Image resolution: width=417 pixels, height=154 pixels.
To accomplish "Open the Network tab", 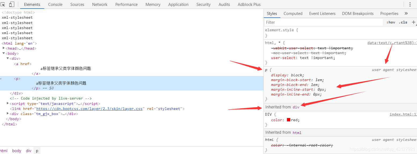I will pyautogui.click(x=100, y=4).
